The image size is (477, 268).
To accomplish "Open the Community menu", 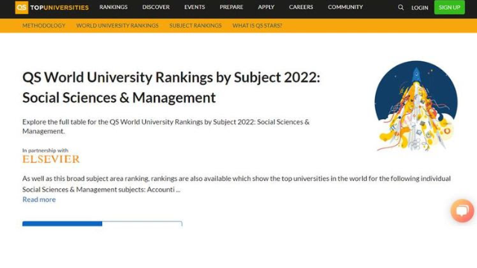I will [345, 7].
